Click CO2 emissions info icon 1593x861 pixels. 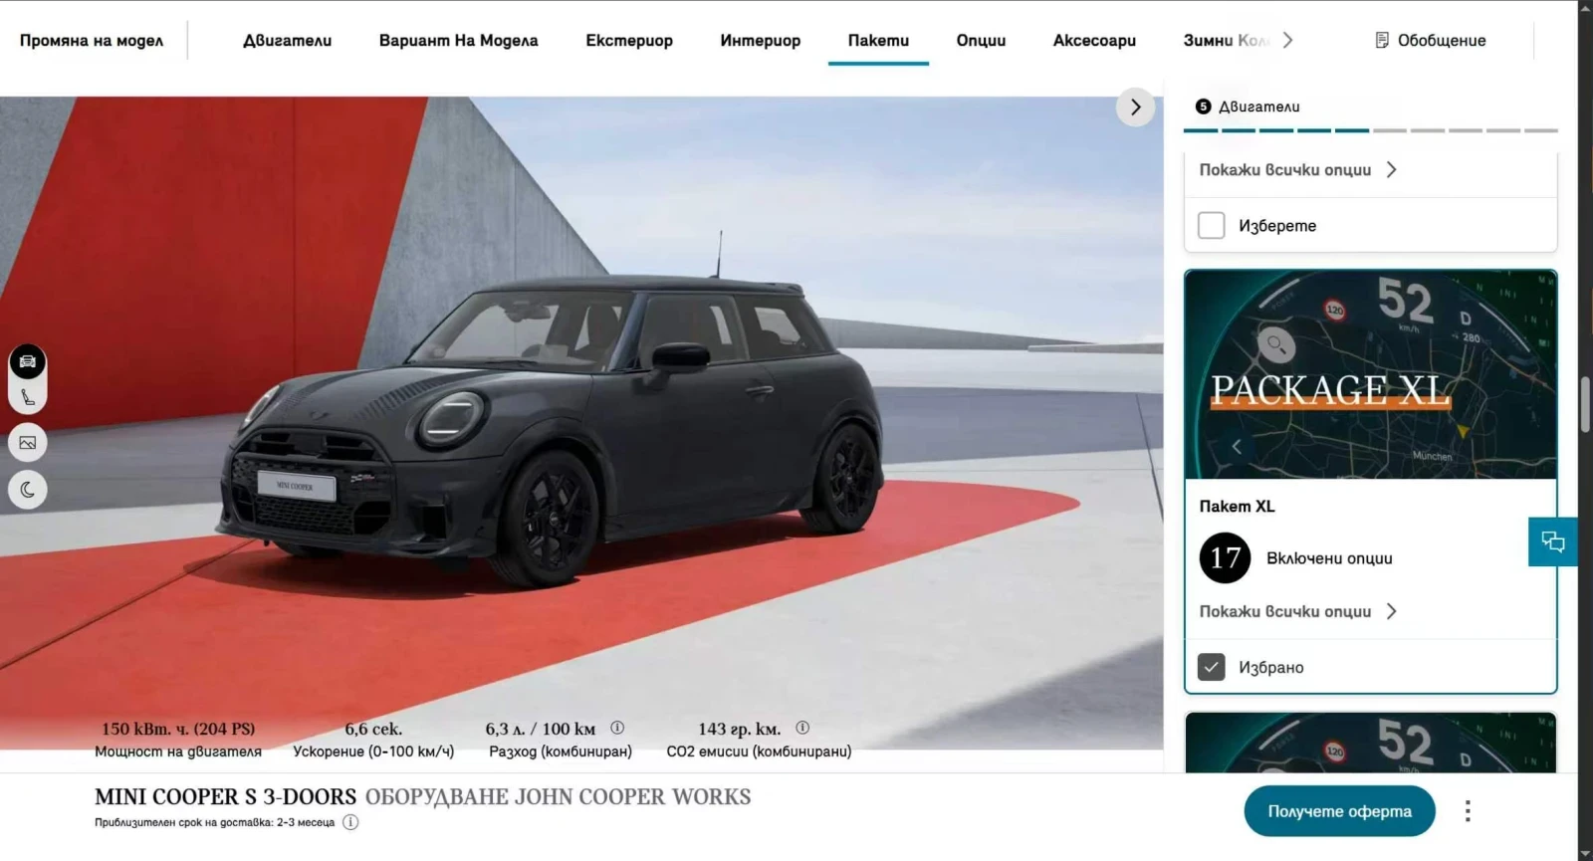click(802, 728)
